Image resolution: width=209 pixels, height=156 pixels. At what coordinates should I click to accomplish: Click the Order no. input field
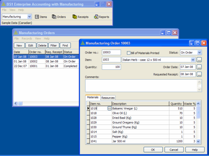click(111, 52)
